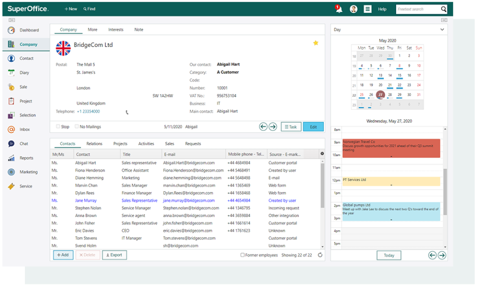Sort by the E-mail column header
The height and width of the screenshot is (289, 479).
click(194, 154)
